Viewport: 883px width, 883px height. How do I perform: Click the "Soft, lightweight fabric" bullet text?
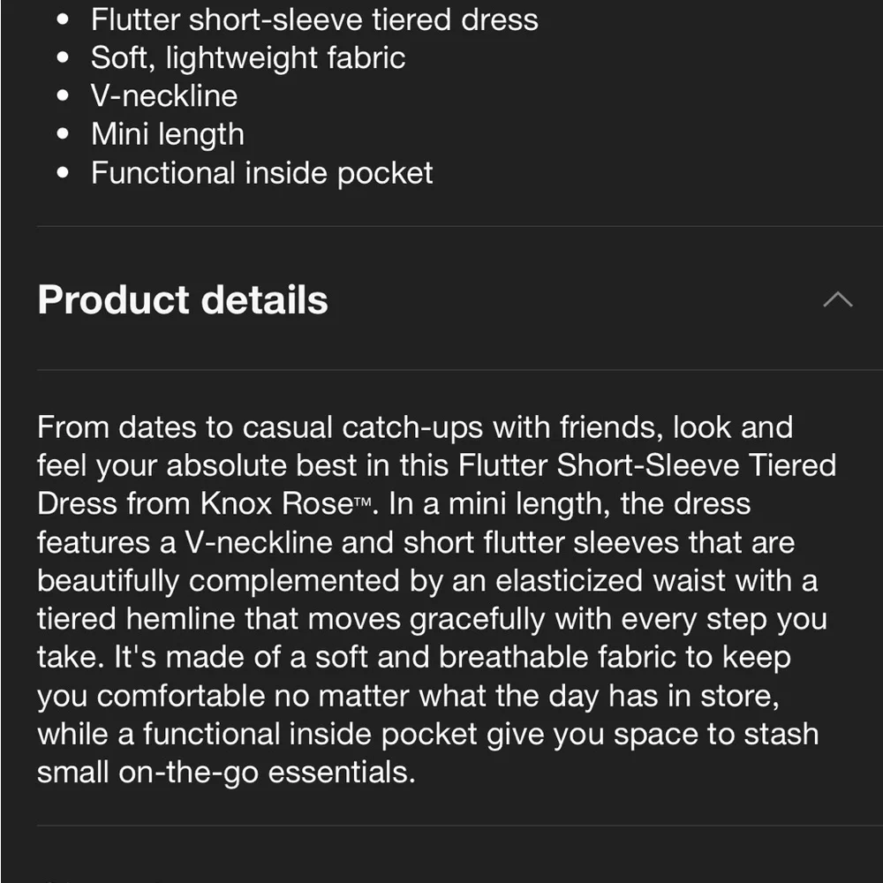[248, 58]
